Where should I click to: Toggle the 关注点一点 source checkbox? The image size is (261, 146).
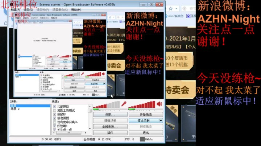[54, 130]
